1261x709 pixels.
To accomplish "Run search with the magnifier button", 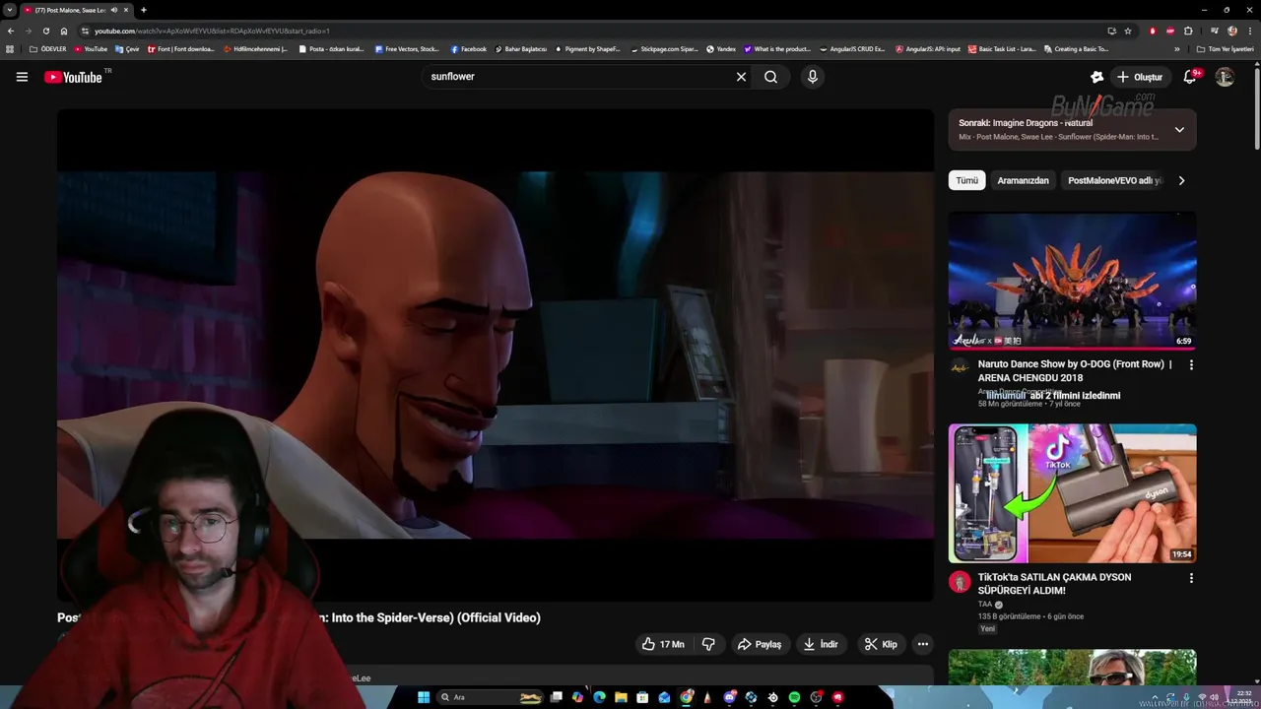I will [770, 77].
